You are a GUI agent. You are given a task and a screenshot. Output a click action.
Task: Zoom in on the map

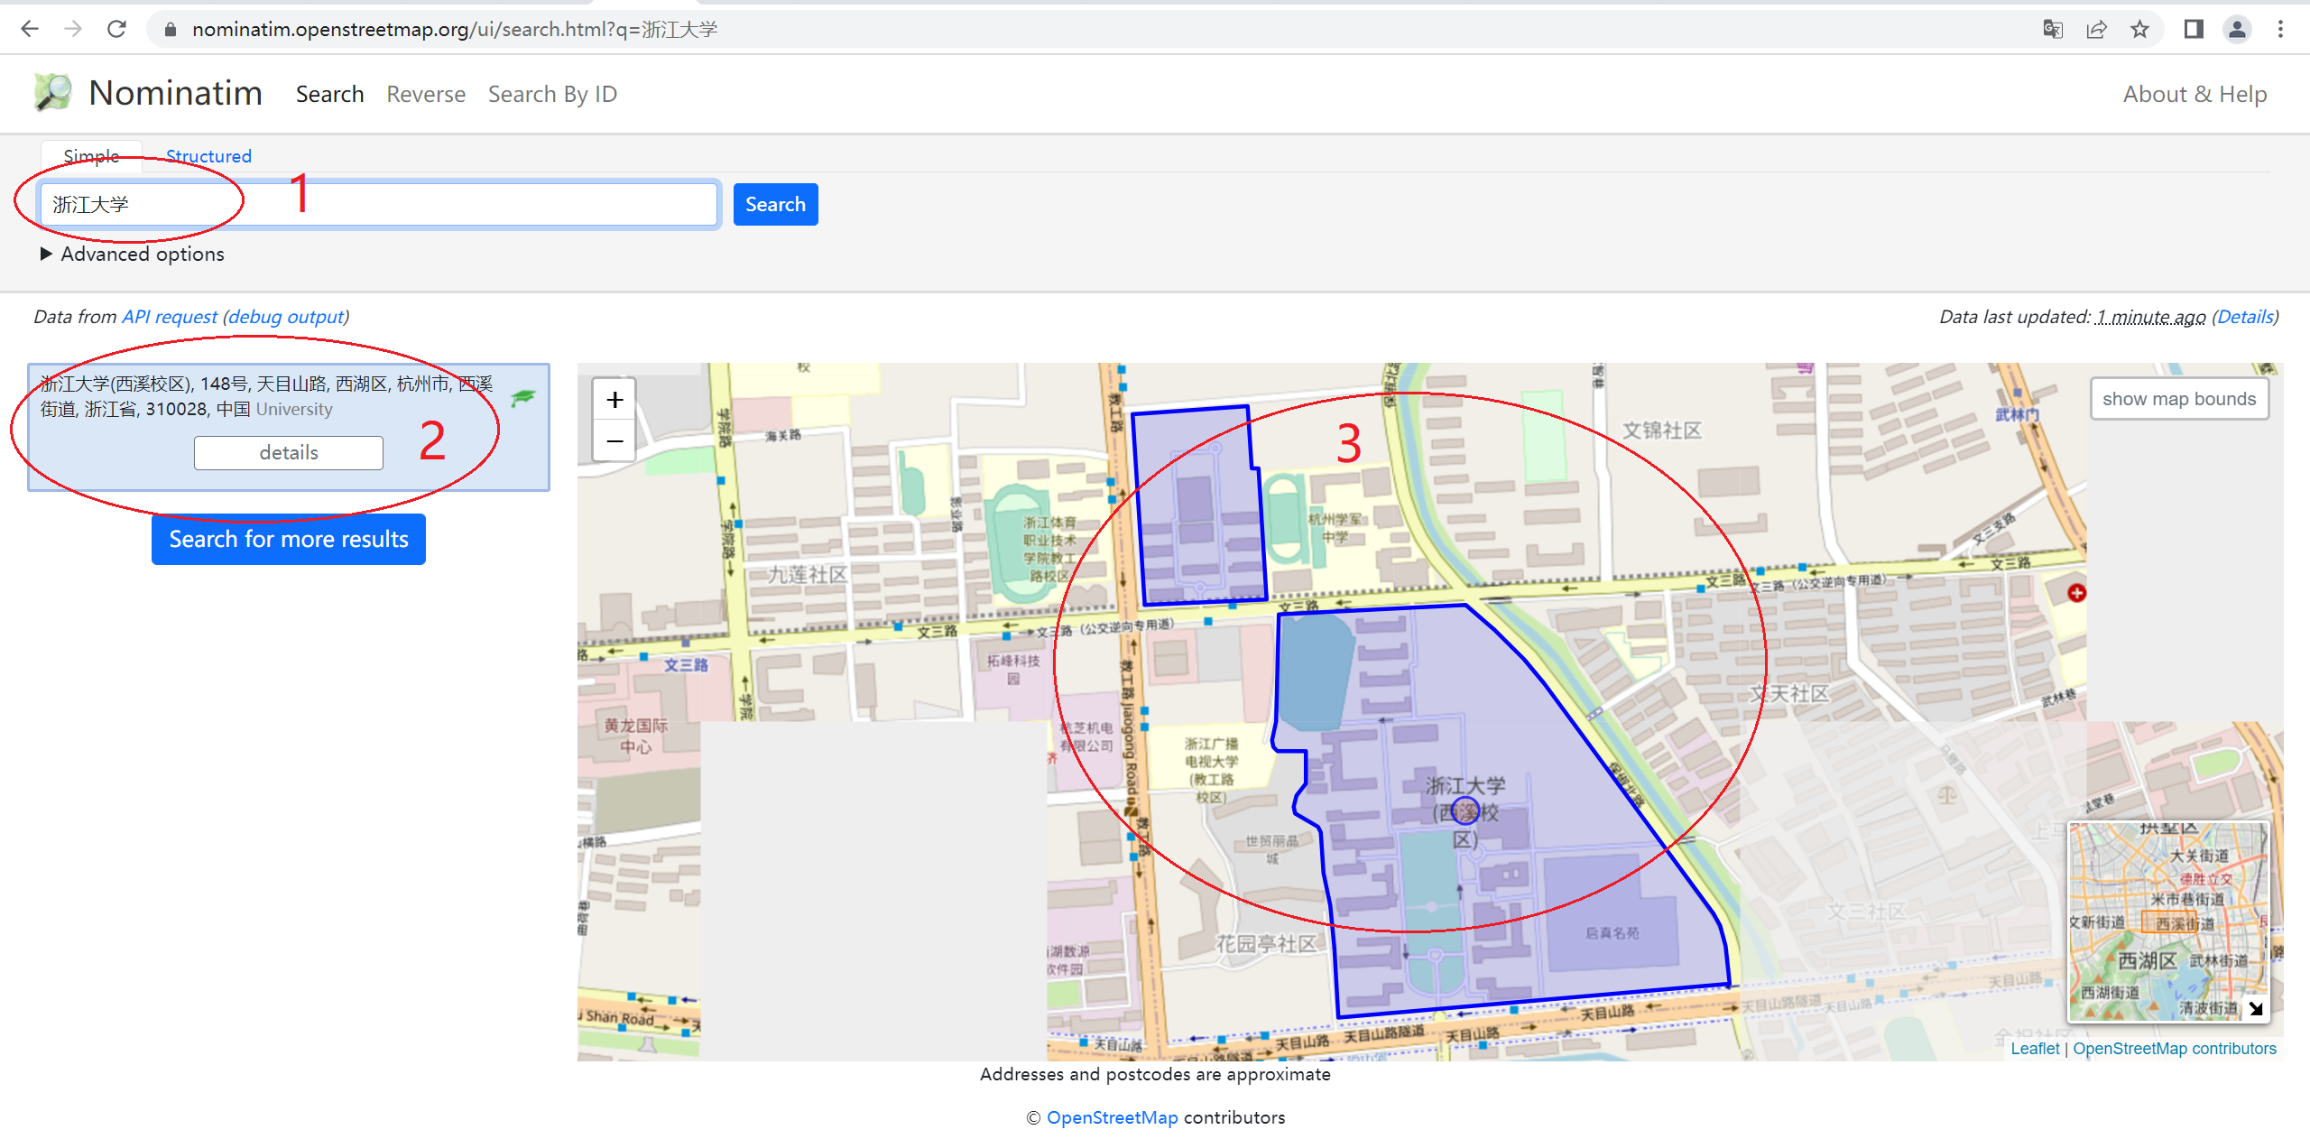point(614,399)
